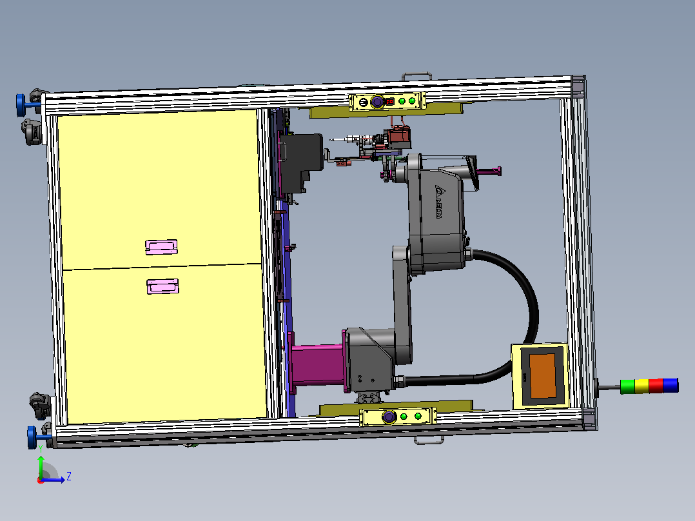Pick the green segment of the signal tower
Screen dimensions: 695x521
[x=628, y=386]
